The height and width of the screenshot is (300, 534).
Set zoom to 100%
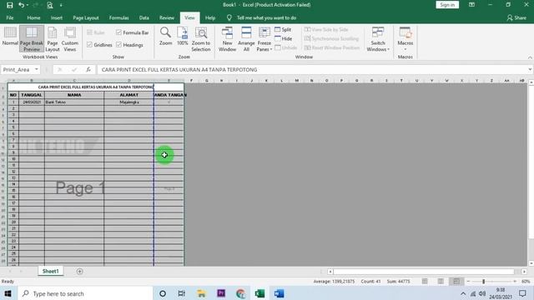(182, 37)
